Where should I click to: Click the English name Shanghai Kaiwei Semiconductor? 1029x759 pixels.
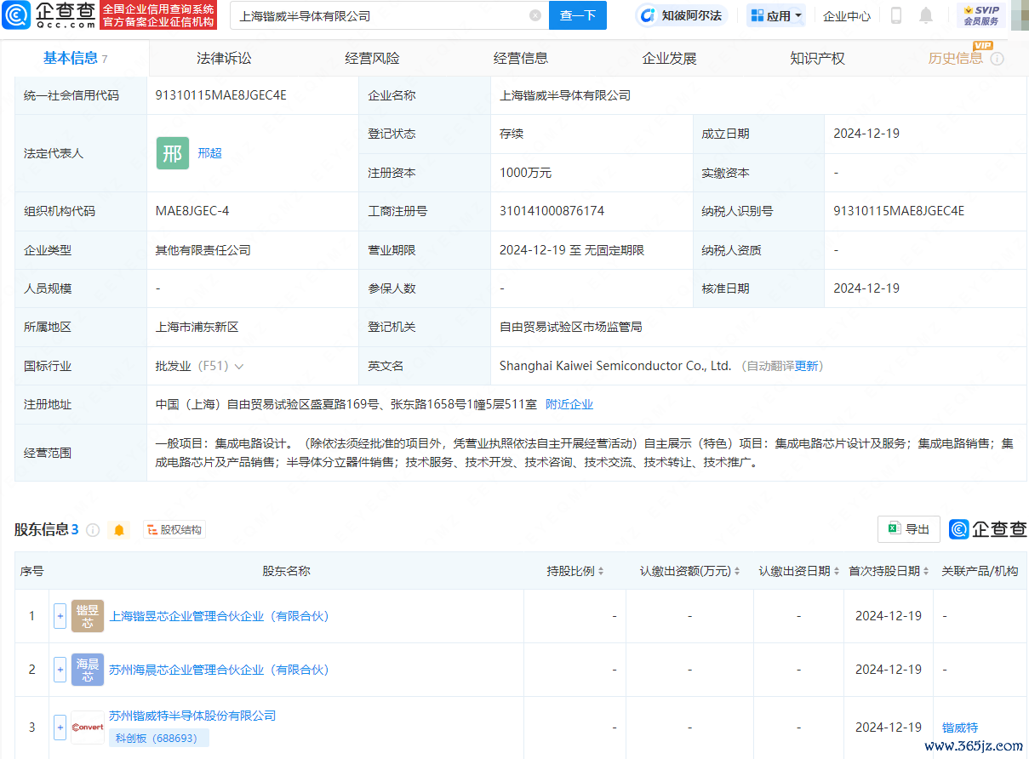pos(615,366)
